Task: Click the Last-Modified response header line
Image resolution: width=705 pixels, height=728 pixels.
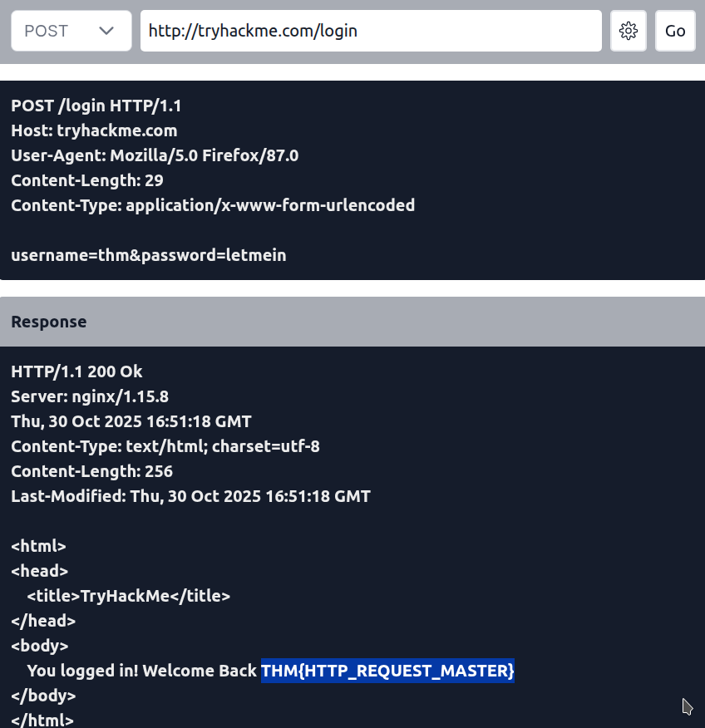Action: (190, 496)
